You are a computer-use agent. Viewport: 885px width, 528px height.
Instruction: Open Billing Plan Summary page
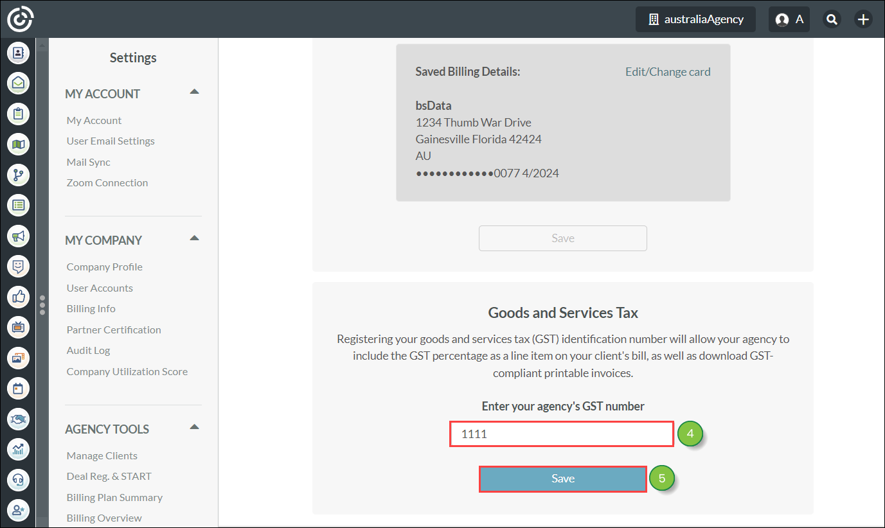tap(114, 497)
